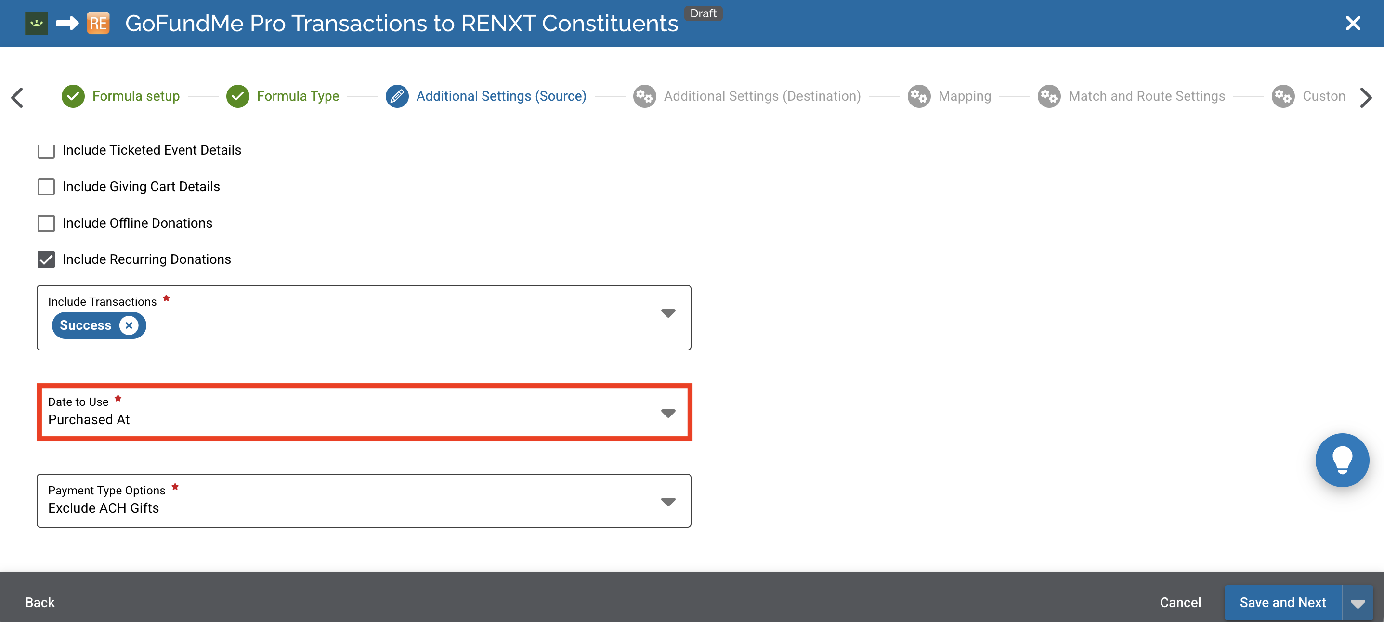Check Include Offline Donations
This screenshot has width=1384, height=622.
coord(46,223)
